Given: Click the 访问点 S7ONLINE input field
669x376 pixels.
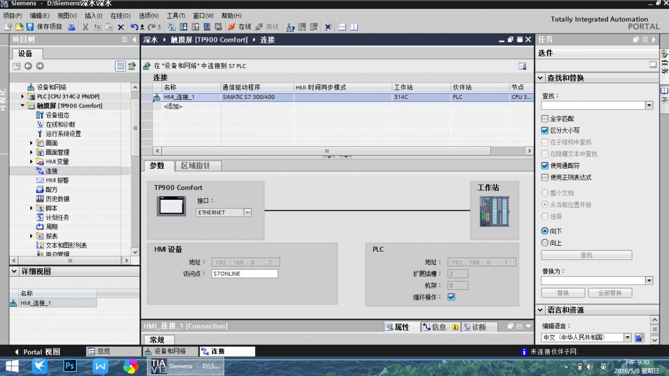Looking at the screenshot, I should [x=245, y=274].
